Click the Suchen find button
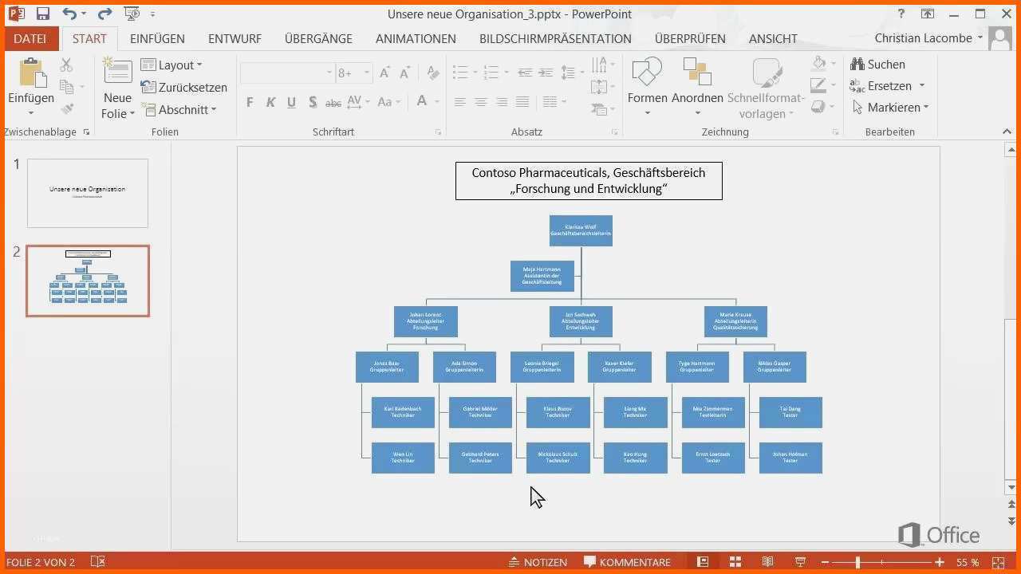The width and height of the screenshot is (1021, 574). point(878,64)
